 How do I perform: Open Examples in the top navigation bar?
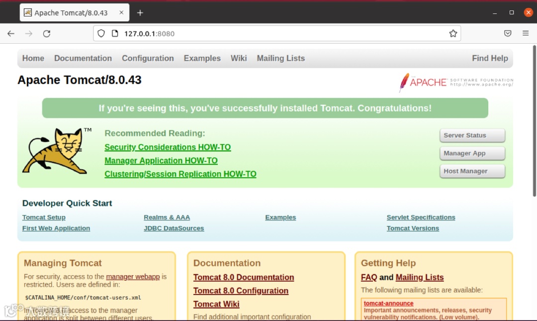pos(202,58)
